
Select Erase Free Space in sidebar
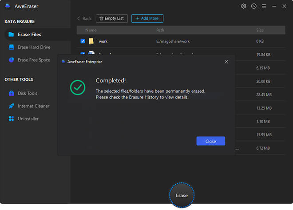pos(34,60)
